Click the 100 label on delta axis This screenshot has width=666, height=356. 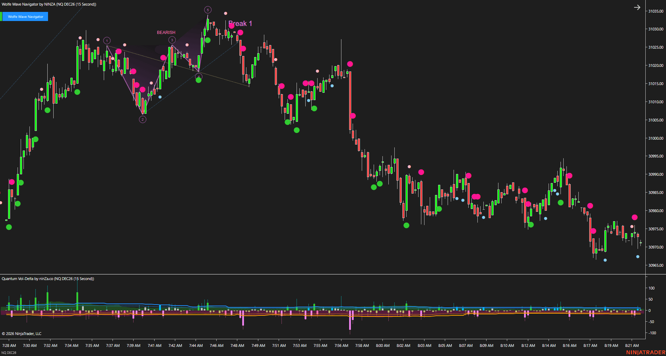[652, 288]
